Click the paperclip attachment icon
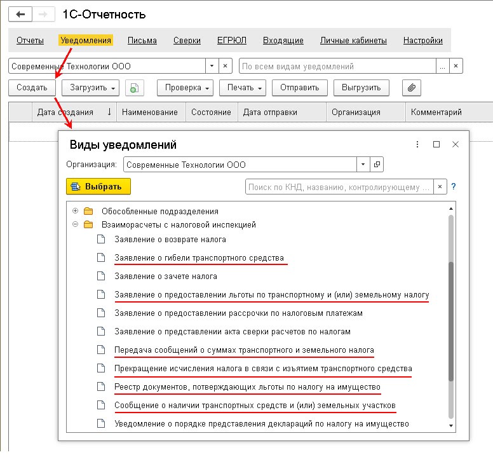 (411, 88)
